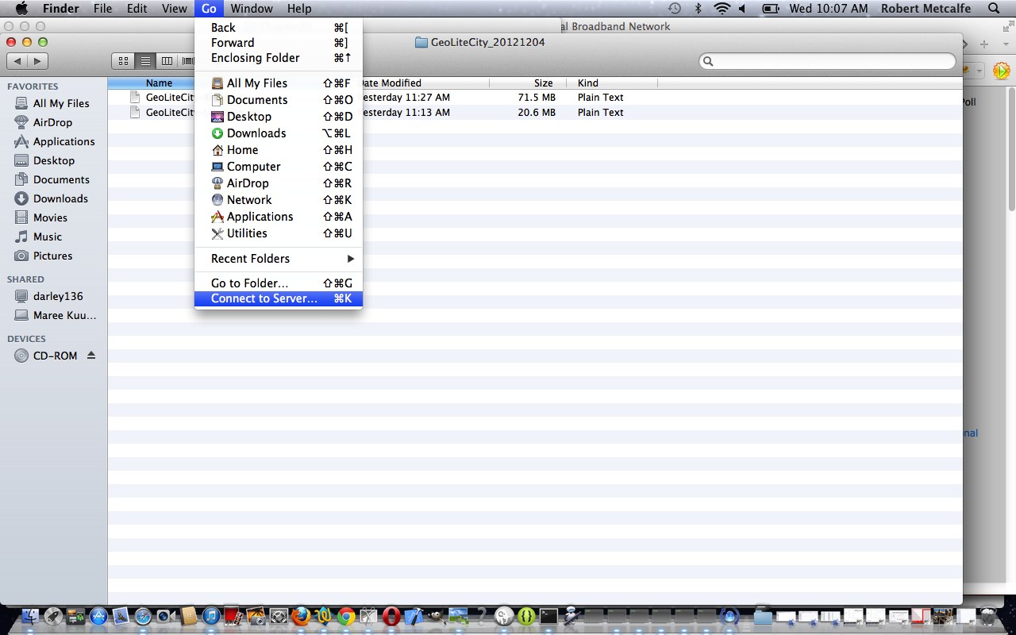Viewport: 1016px width, 635px height.
Task: Open the Wi-Fi status menu
Action: 722,9
